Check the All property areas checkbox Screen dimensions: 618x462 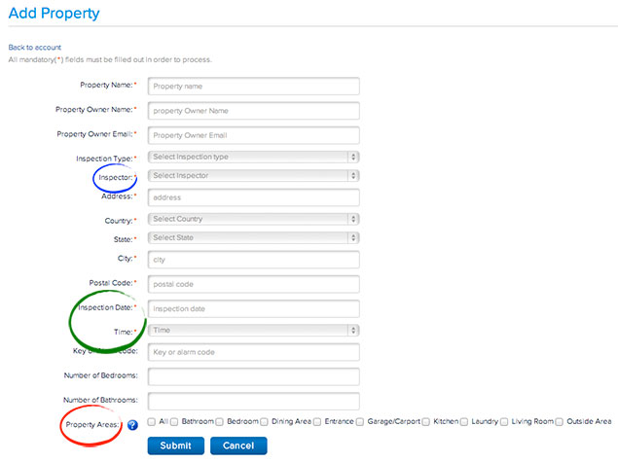(152, 422)
